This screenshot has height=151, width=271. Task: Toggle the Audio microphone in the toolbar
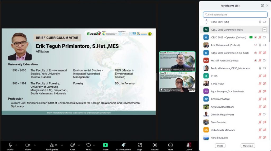pyautogui.click(x=10, y=145)
